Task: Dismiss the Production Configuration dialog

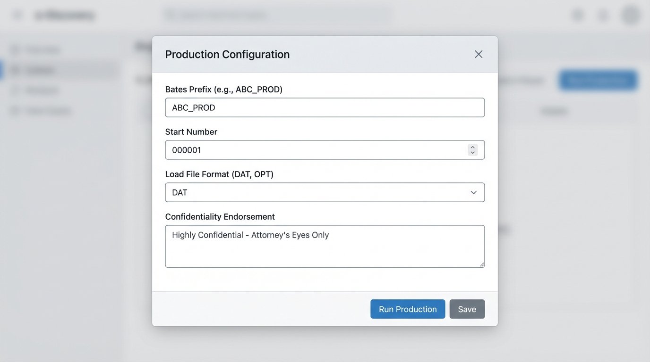Action: pyautogui.click(x=478, y=54)
